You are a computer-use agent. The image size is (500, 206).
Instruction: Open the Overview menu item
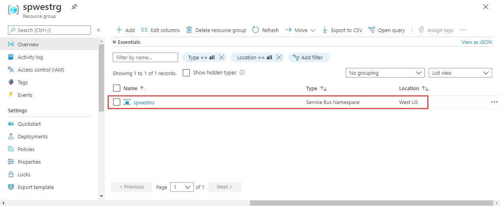[49, 44]
